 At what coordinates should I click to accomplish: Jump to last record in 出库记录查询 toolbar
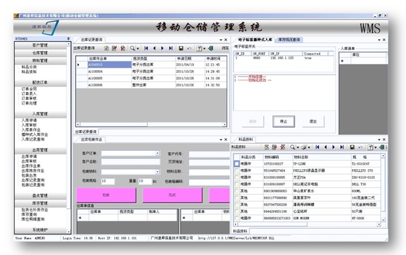[x=170, y=47]
